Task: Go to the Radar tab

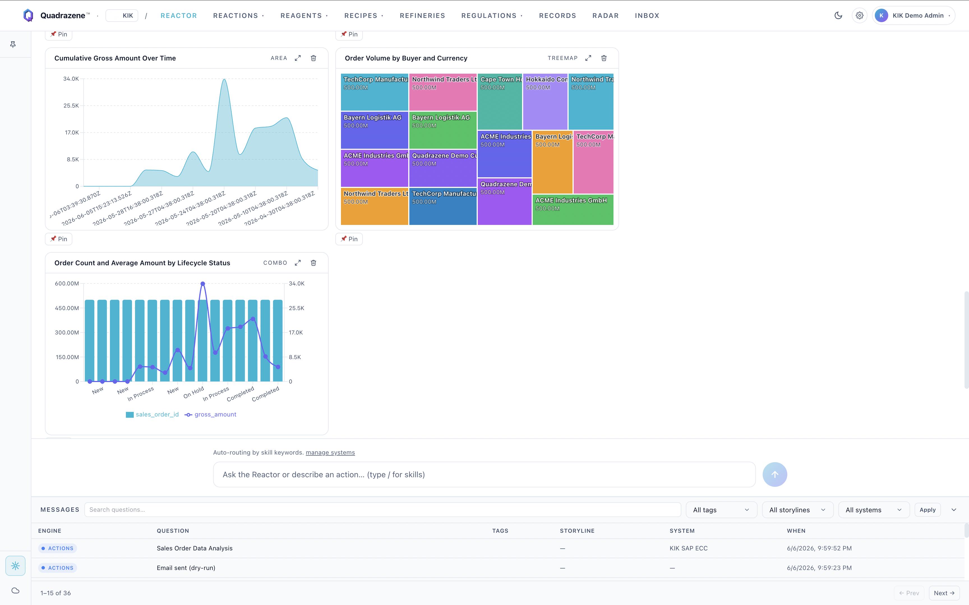Action: click(605, 16)
